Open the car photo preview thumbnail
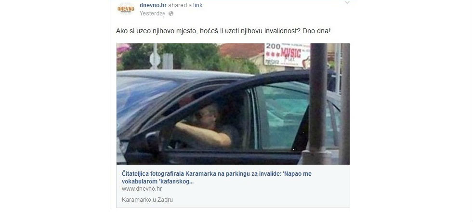473x222 pixels. (233, 104)
